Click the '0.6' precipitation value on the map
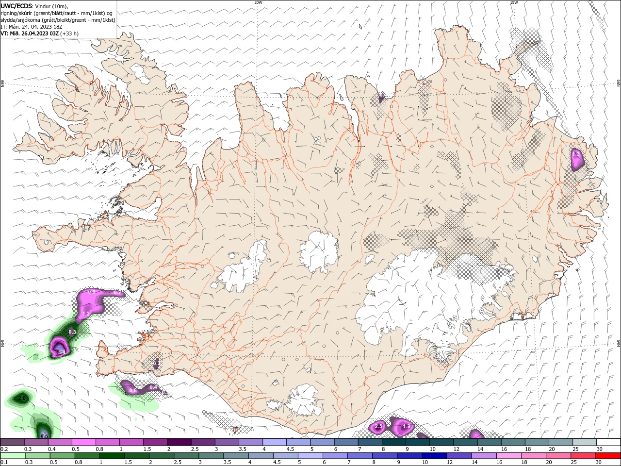Image resolution: width=621 pixels, height=466 pixels. click(x=133, y=390)
